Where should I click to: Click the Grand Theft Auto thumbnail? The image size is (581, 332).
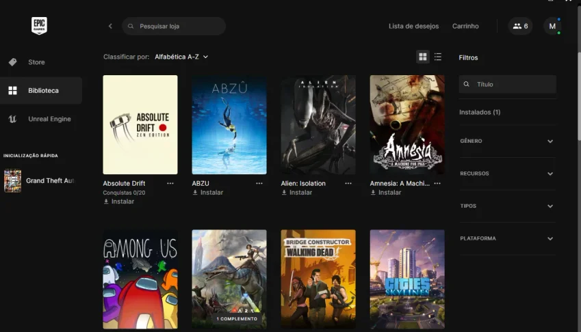point(12,181)
